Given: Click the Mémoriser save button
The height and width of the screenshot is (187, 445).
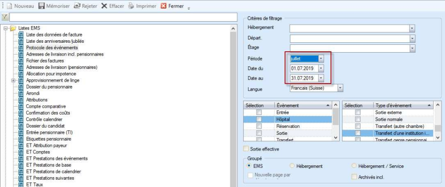Looking at the screenshot, I should point(54,6).
